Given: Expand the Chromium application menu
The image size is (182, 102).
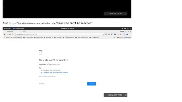Looking at the screenshot, I should coord(18,28).
